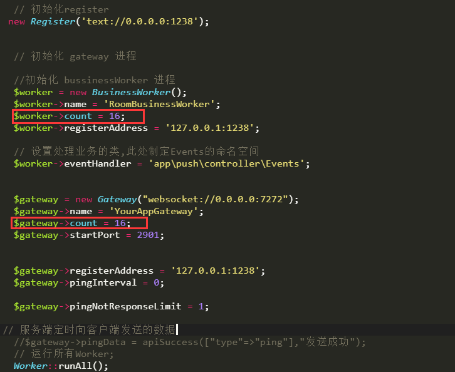The width and height of the screenshot is (455, 372).
Task: Click the comment line 初始化register
Action: tap(61, 9)
